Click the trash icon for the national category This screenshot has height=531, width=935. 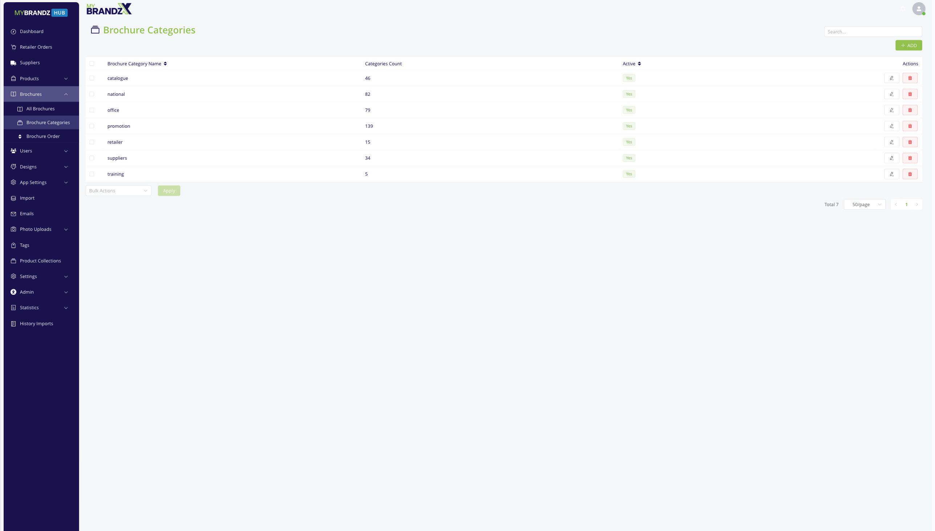pyautogui.click(x=910, y=94)
